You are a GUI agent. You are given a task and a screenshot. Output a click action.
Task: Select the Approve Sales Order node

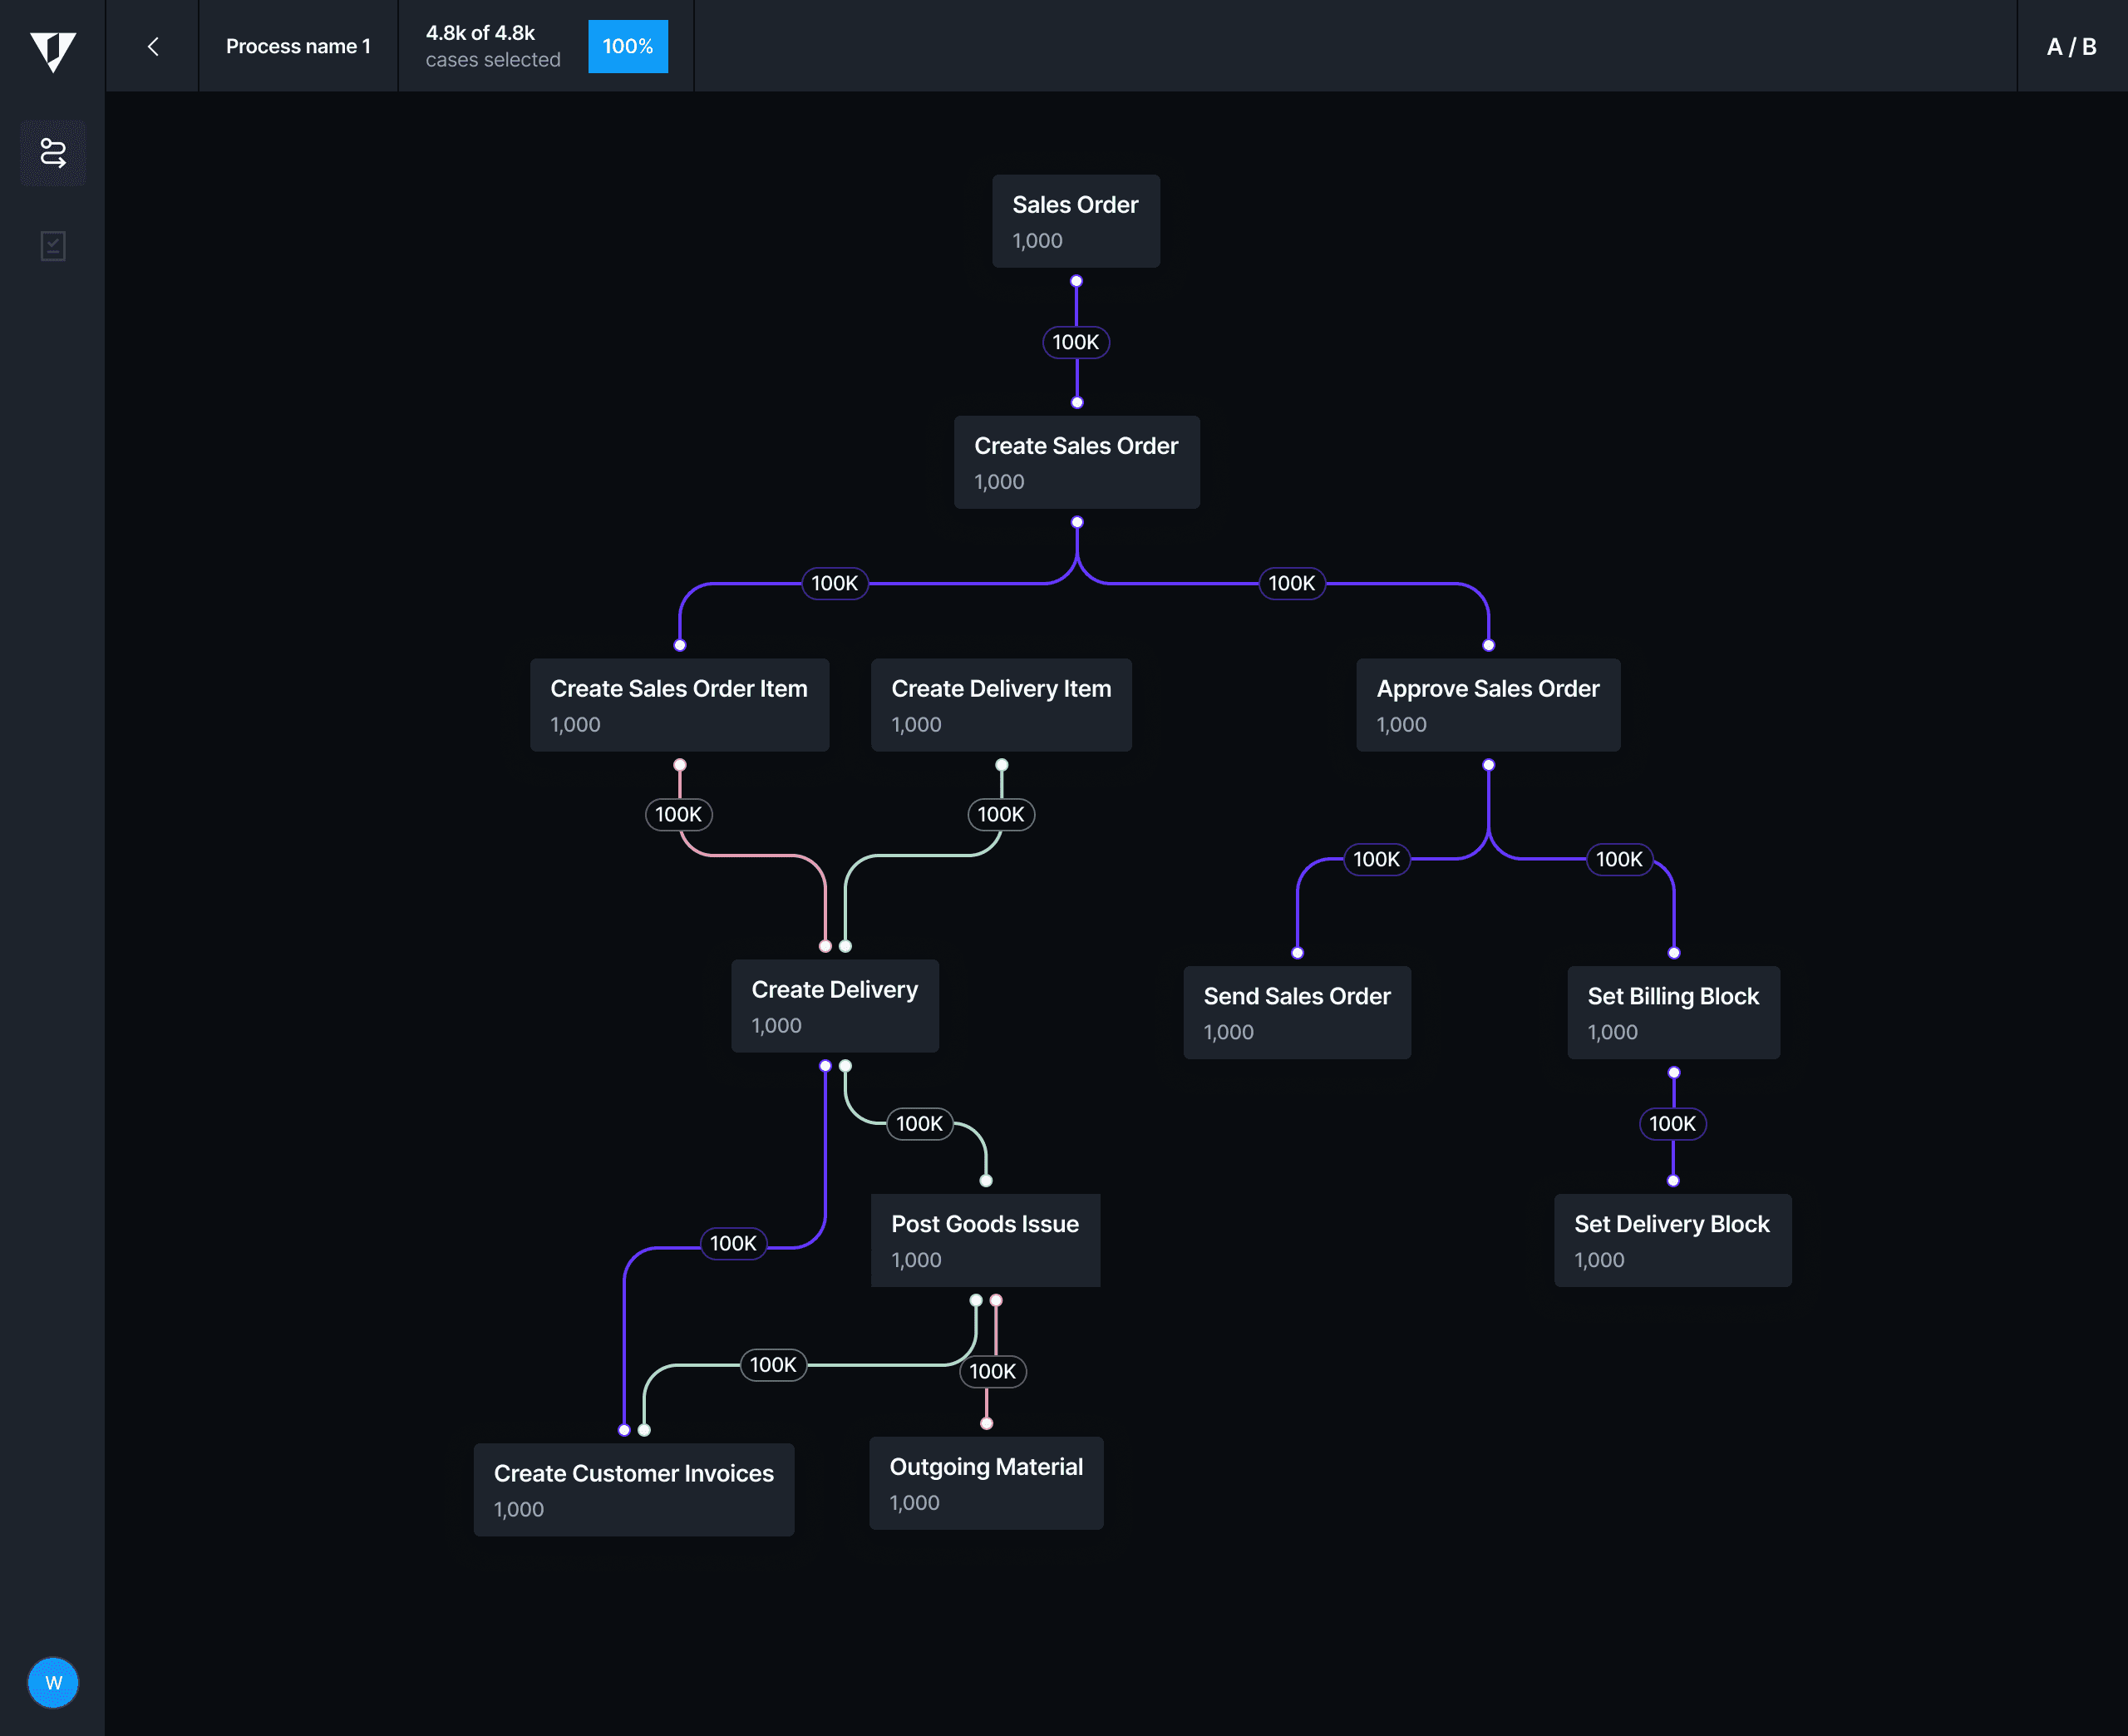(x=1488, y=705)
